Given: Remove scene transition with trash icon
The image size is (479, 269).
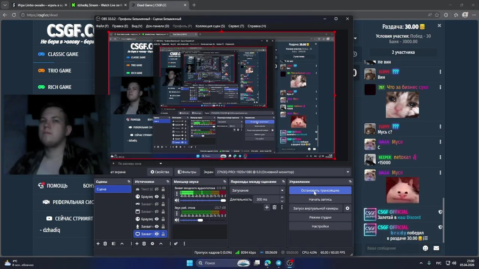Looking at the screenshot, I should tap(274, 207).
